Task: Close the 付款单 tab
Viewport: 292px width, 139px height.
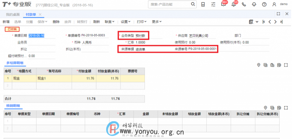Action: pos(40,14)
